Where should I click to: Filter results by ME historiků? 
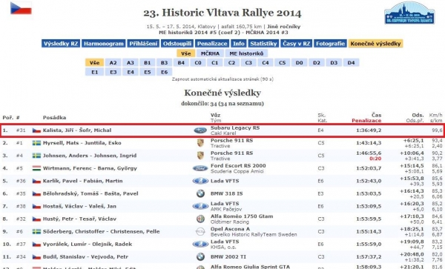pyautogui.click(x=246, y=53)
